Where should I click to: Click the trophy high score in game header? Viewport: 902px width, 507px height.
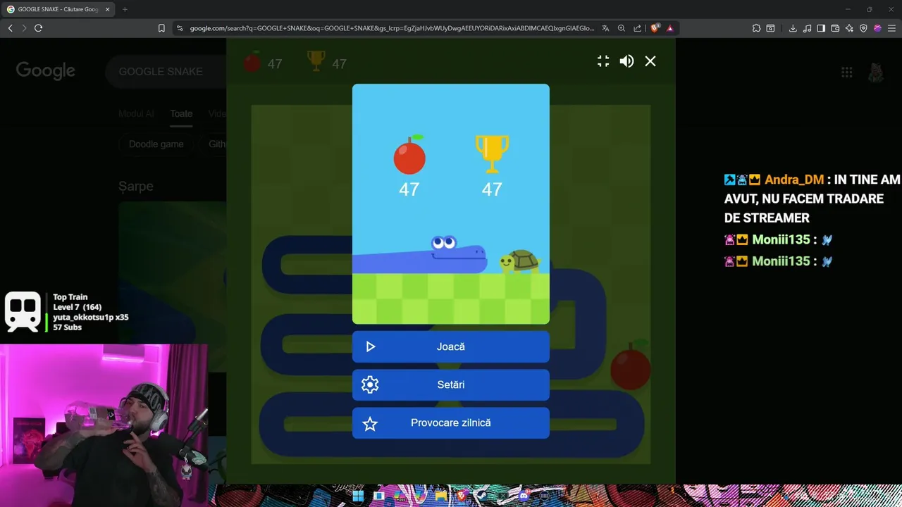point(327,62)
